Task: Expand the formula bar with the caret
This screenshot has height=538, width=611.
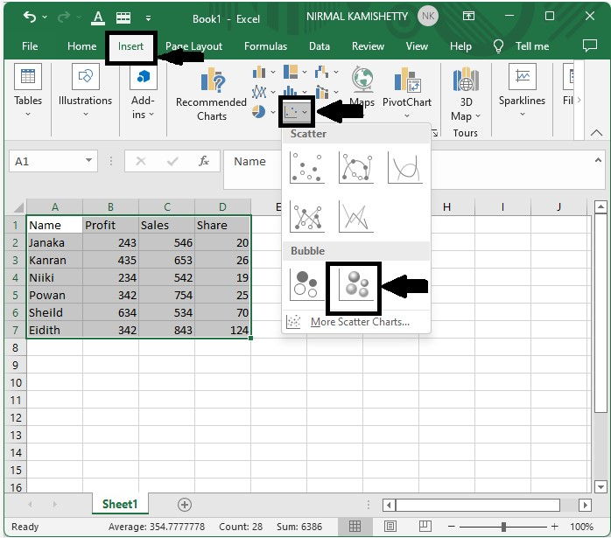Action: click(598, 160)
